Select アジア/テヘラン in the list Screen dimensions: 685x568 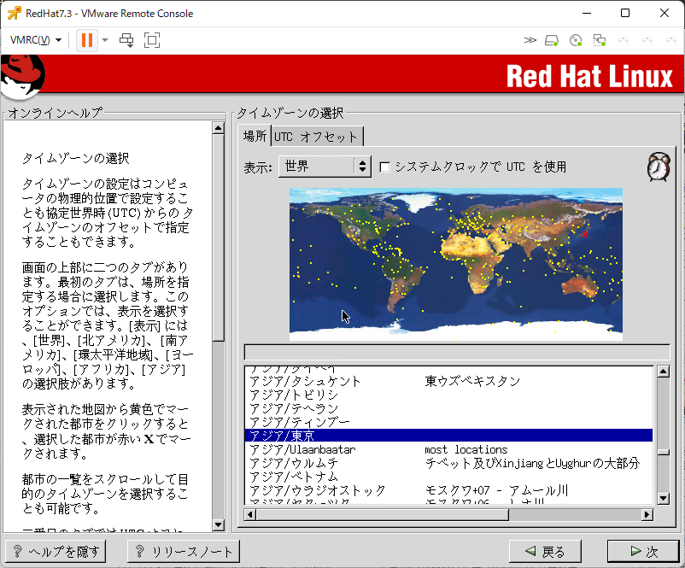pyautogui.click(x=448, y=408)
